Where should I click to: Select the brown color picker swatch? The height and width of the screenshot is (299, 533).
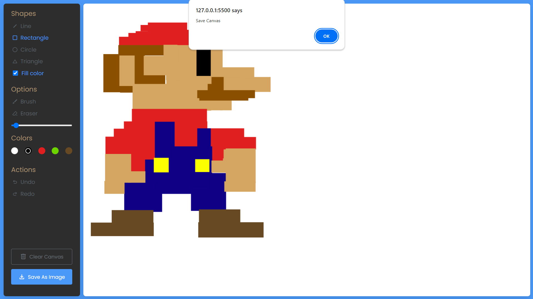coord(69,151)
